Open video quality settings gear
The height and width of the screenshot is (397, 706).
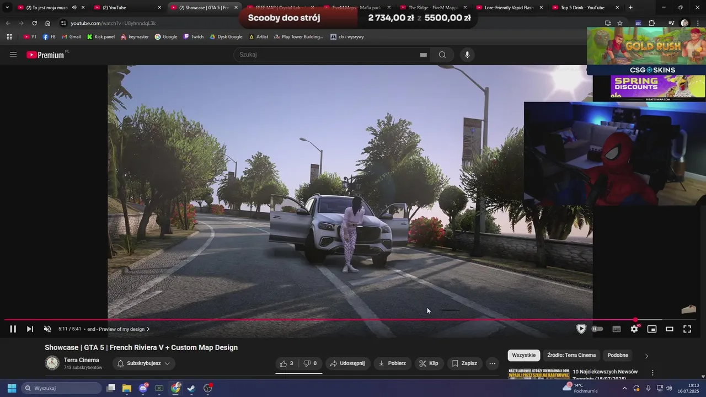634,329
